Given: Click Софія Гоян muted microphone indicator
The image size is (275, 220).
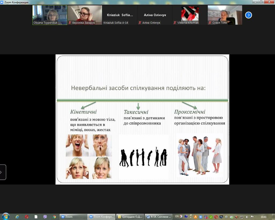Looking at the screenshot, I should click(210, 23).
